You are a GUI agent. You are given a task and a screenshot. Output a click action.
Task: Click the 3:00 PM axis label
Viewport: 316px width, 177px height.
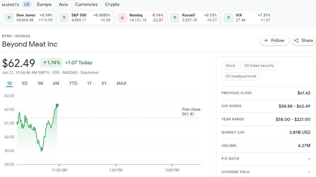[172, 170]
